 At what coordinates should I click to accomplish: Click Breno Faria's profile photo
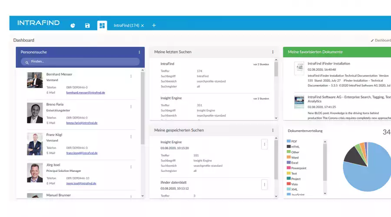[x=35, y=113]
